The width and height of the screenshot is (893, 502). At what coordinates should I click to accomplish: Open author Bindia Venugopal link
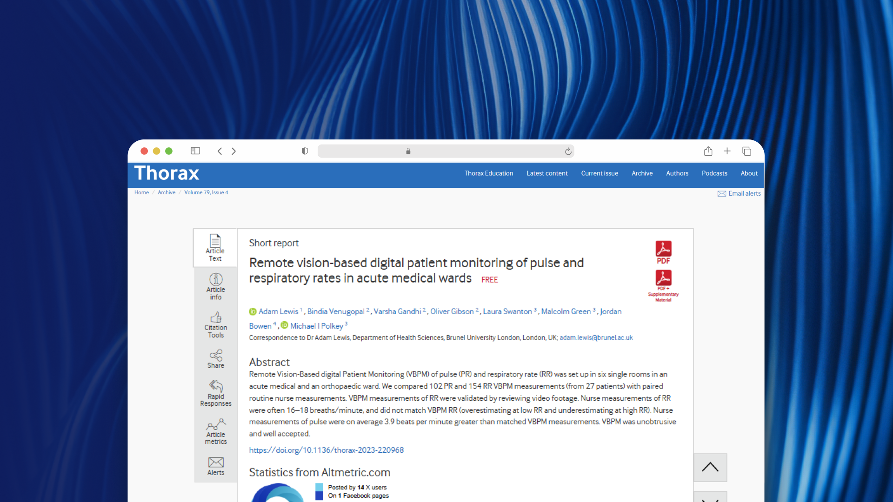click(x=336, y=311)
